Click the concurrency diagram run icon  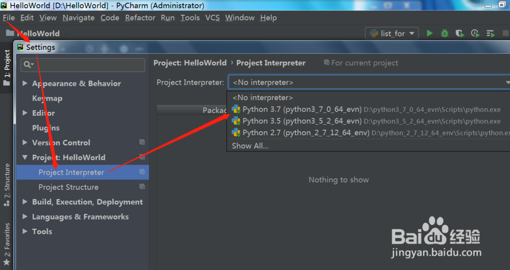tap(491, 34)
